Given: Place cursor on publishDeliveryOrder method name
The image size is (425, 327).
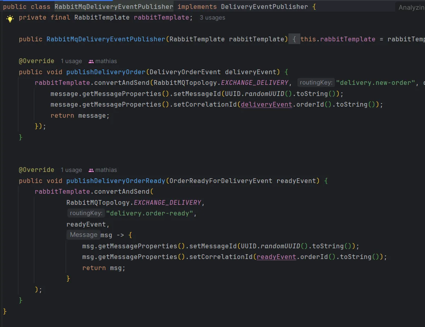Looking at the screenshot, I should (x=106, y=72).
